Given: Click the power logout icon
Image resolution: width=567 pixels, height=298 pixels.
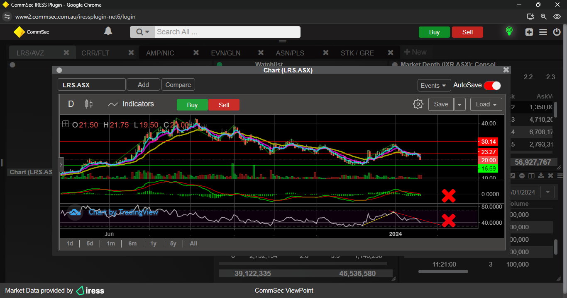Looking at the screenshot, I should pyautogui.click(x=557, y=32).
